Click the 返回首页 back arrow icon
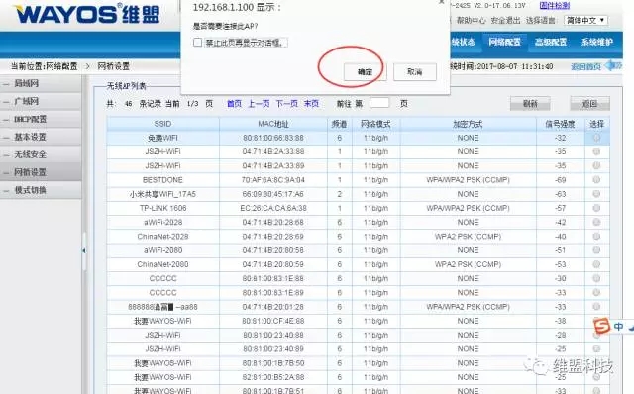Image resolution: width=634 pixels, height=394 pixels. (x=614, y=65)
